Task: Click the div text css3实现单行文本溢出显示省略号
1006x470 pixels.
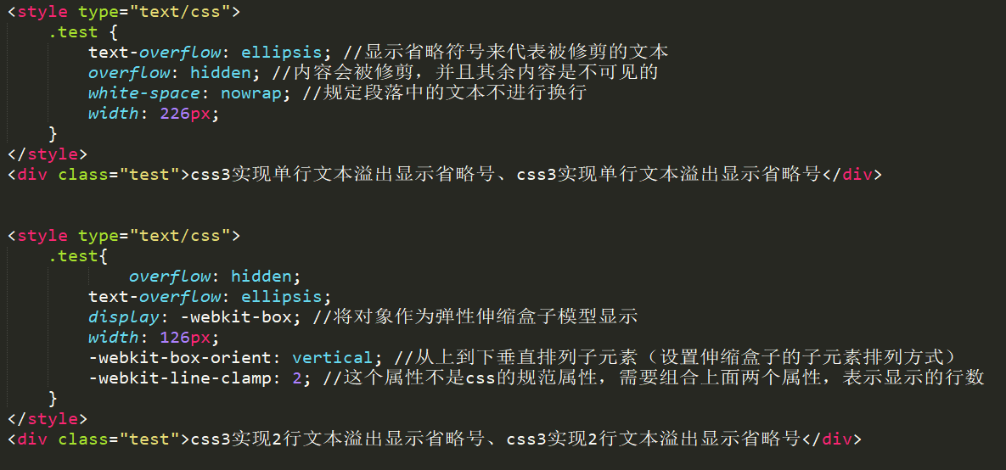Action: click(506, 175)
